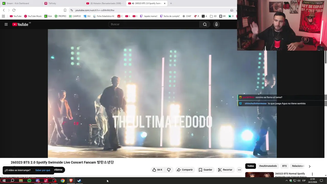Open Windows Start menu
327x184 pixels.
tap(4, 181)
